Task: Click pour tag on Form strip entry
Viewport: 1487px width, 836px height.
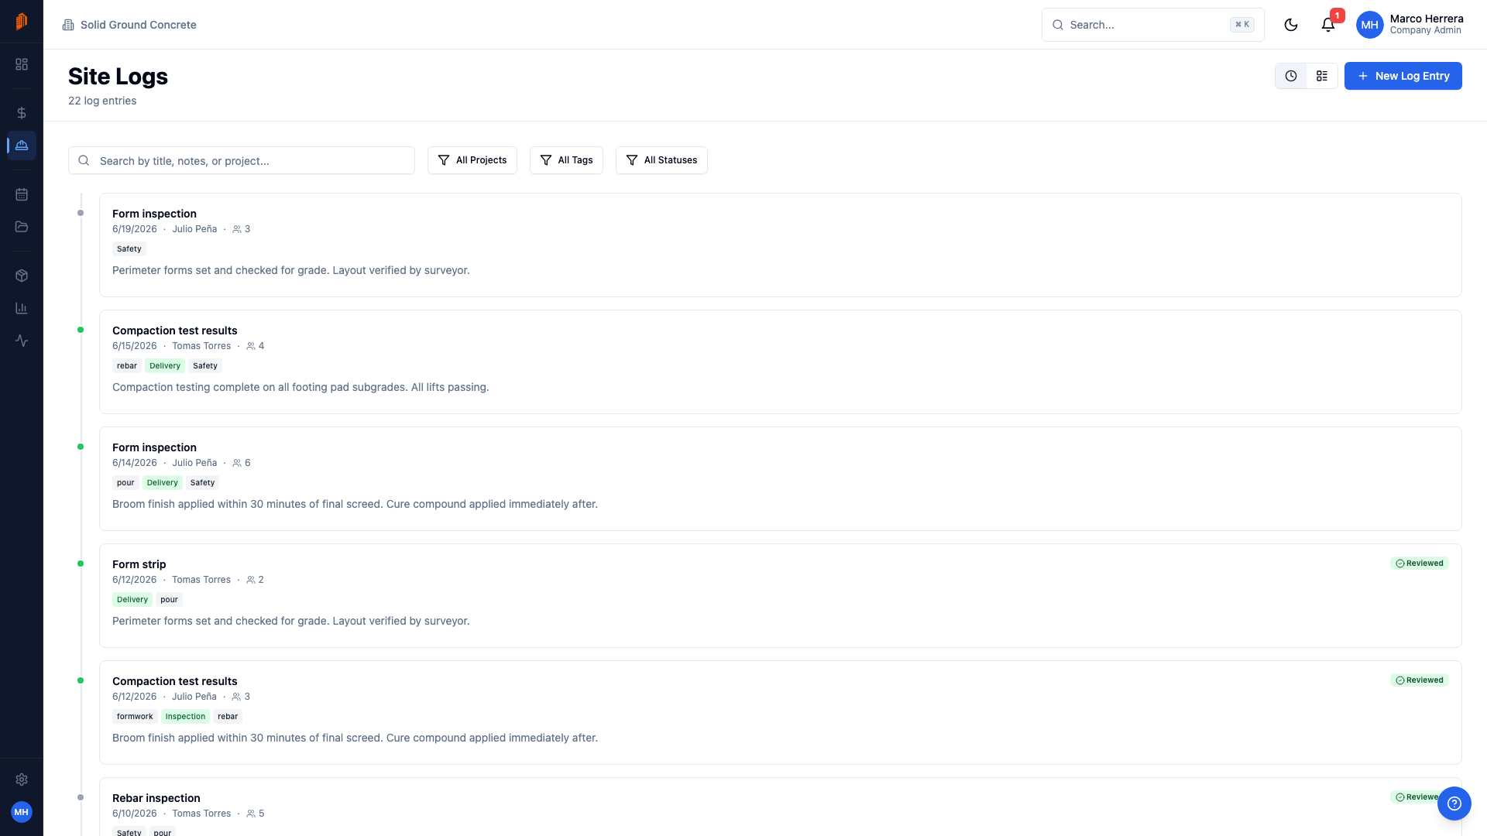Action: (169, 599)
